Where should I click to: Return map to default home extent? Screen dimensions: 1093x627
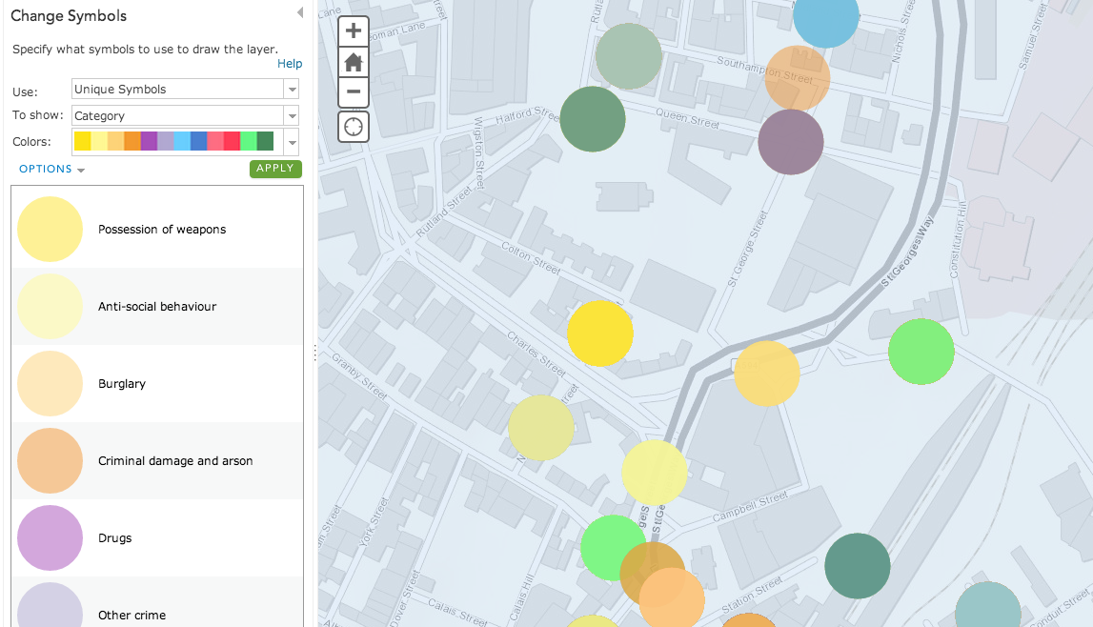354,62
